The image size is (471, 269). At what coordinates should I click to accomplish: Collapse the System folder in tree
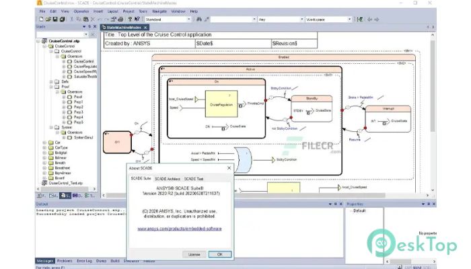[x=51, y=127]
